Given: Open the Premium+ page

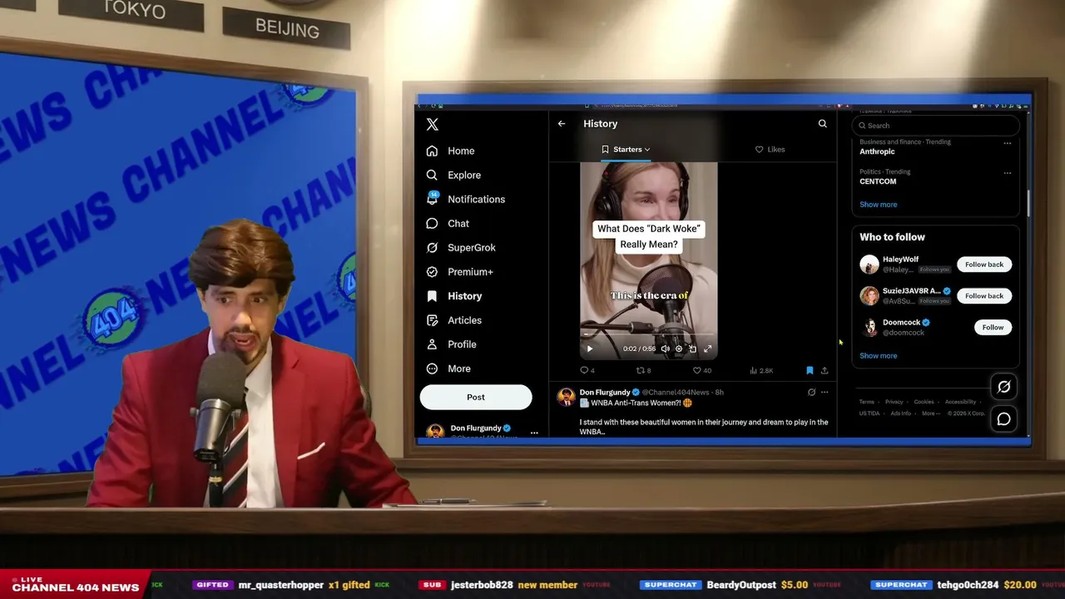Looking at the screenshot, I should point(459,271).
